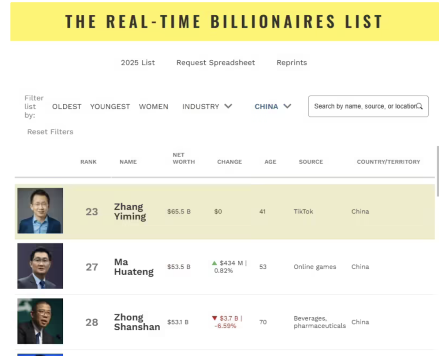Viewport: 447px width, 356px height.
Task: Select the Request Spreadsheet link
Action: click(216, 63)
